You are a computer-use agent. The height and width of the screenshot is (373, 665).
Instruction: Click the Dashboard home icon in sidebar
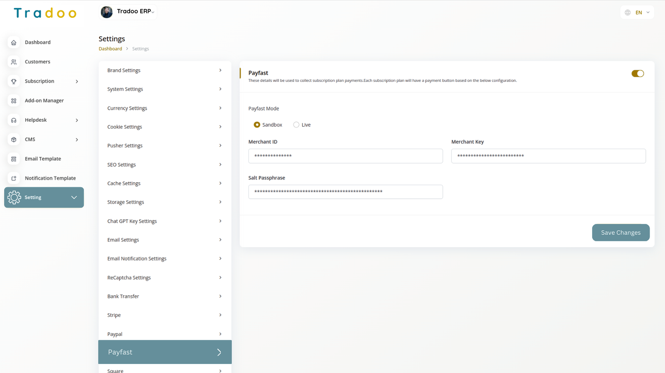tap(14, 42)
